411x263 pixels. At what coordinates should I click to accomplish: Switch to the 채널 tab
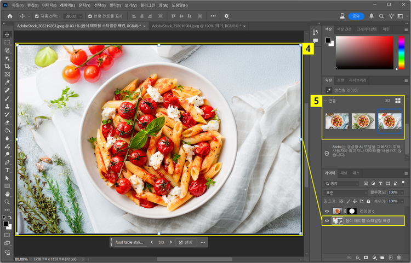[x=344, y=173]
